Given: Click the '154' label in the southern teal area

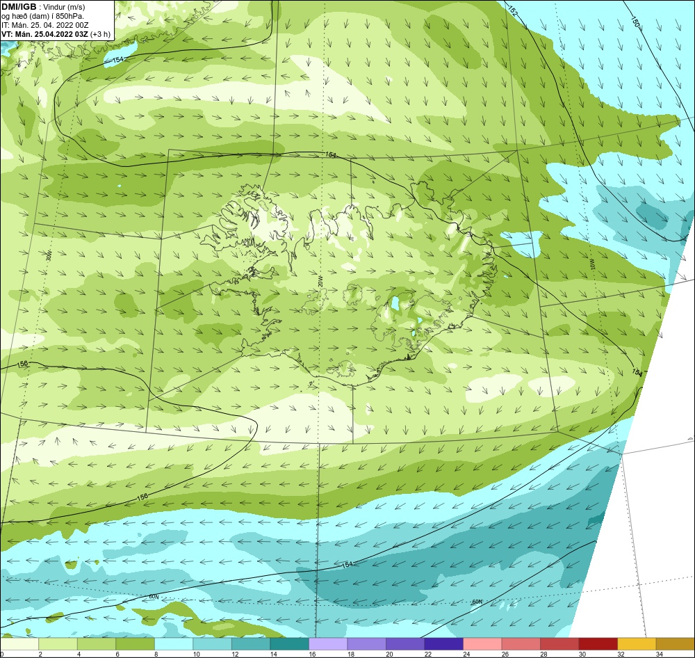Looking at the screenshot, I should (x=347, y=564).
